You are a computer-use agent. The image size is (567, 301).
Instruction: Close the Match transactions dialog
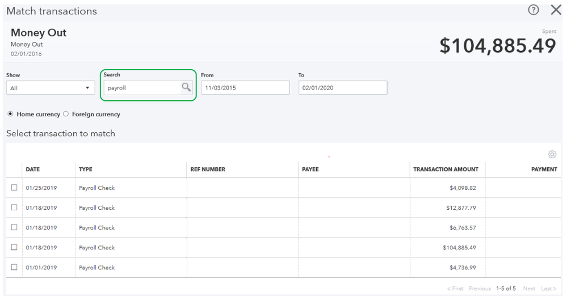[556, 10]
